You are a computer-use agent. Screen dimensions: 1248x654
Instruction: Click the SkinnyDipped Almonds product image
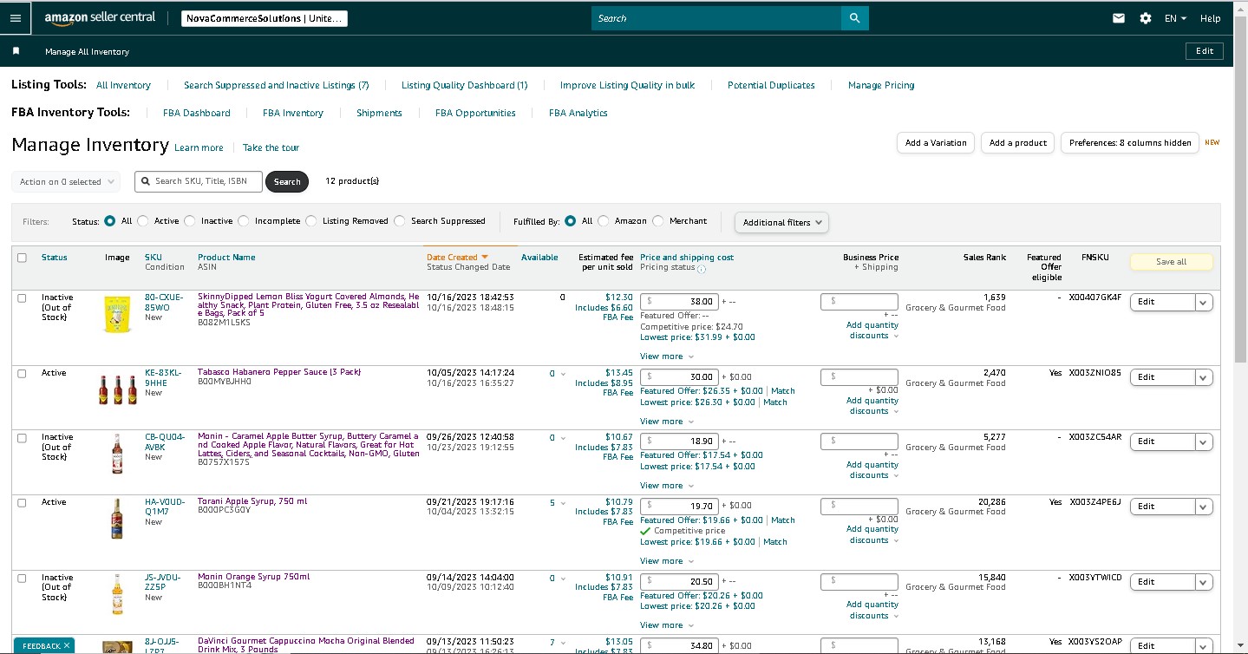point(117,313)
